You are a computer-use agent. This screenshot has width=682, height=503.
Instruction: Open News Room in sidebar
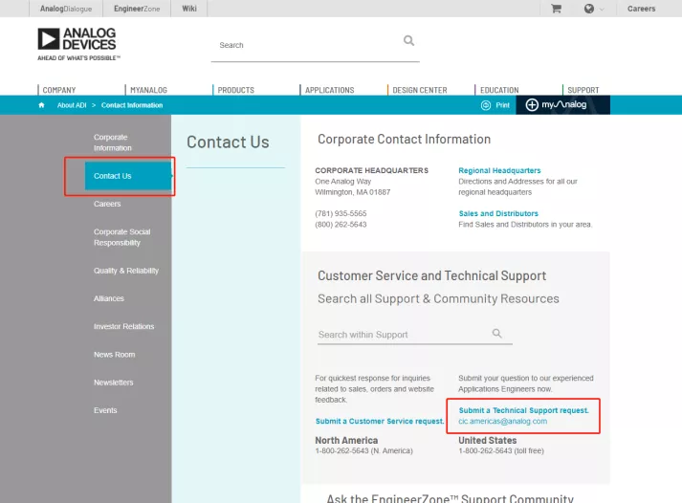[115, 355]
